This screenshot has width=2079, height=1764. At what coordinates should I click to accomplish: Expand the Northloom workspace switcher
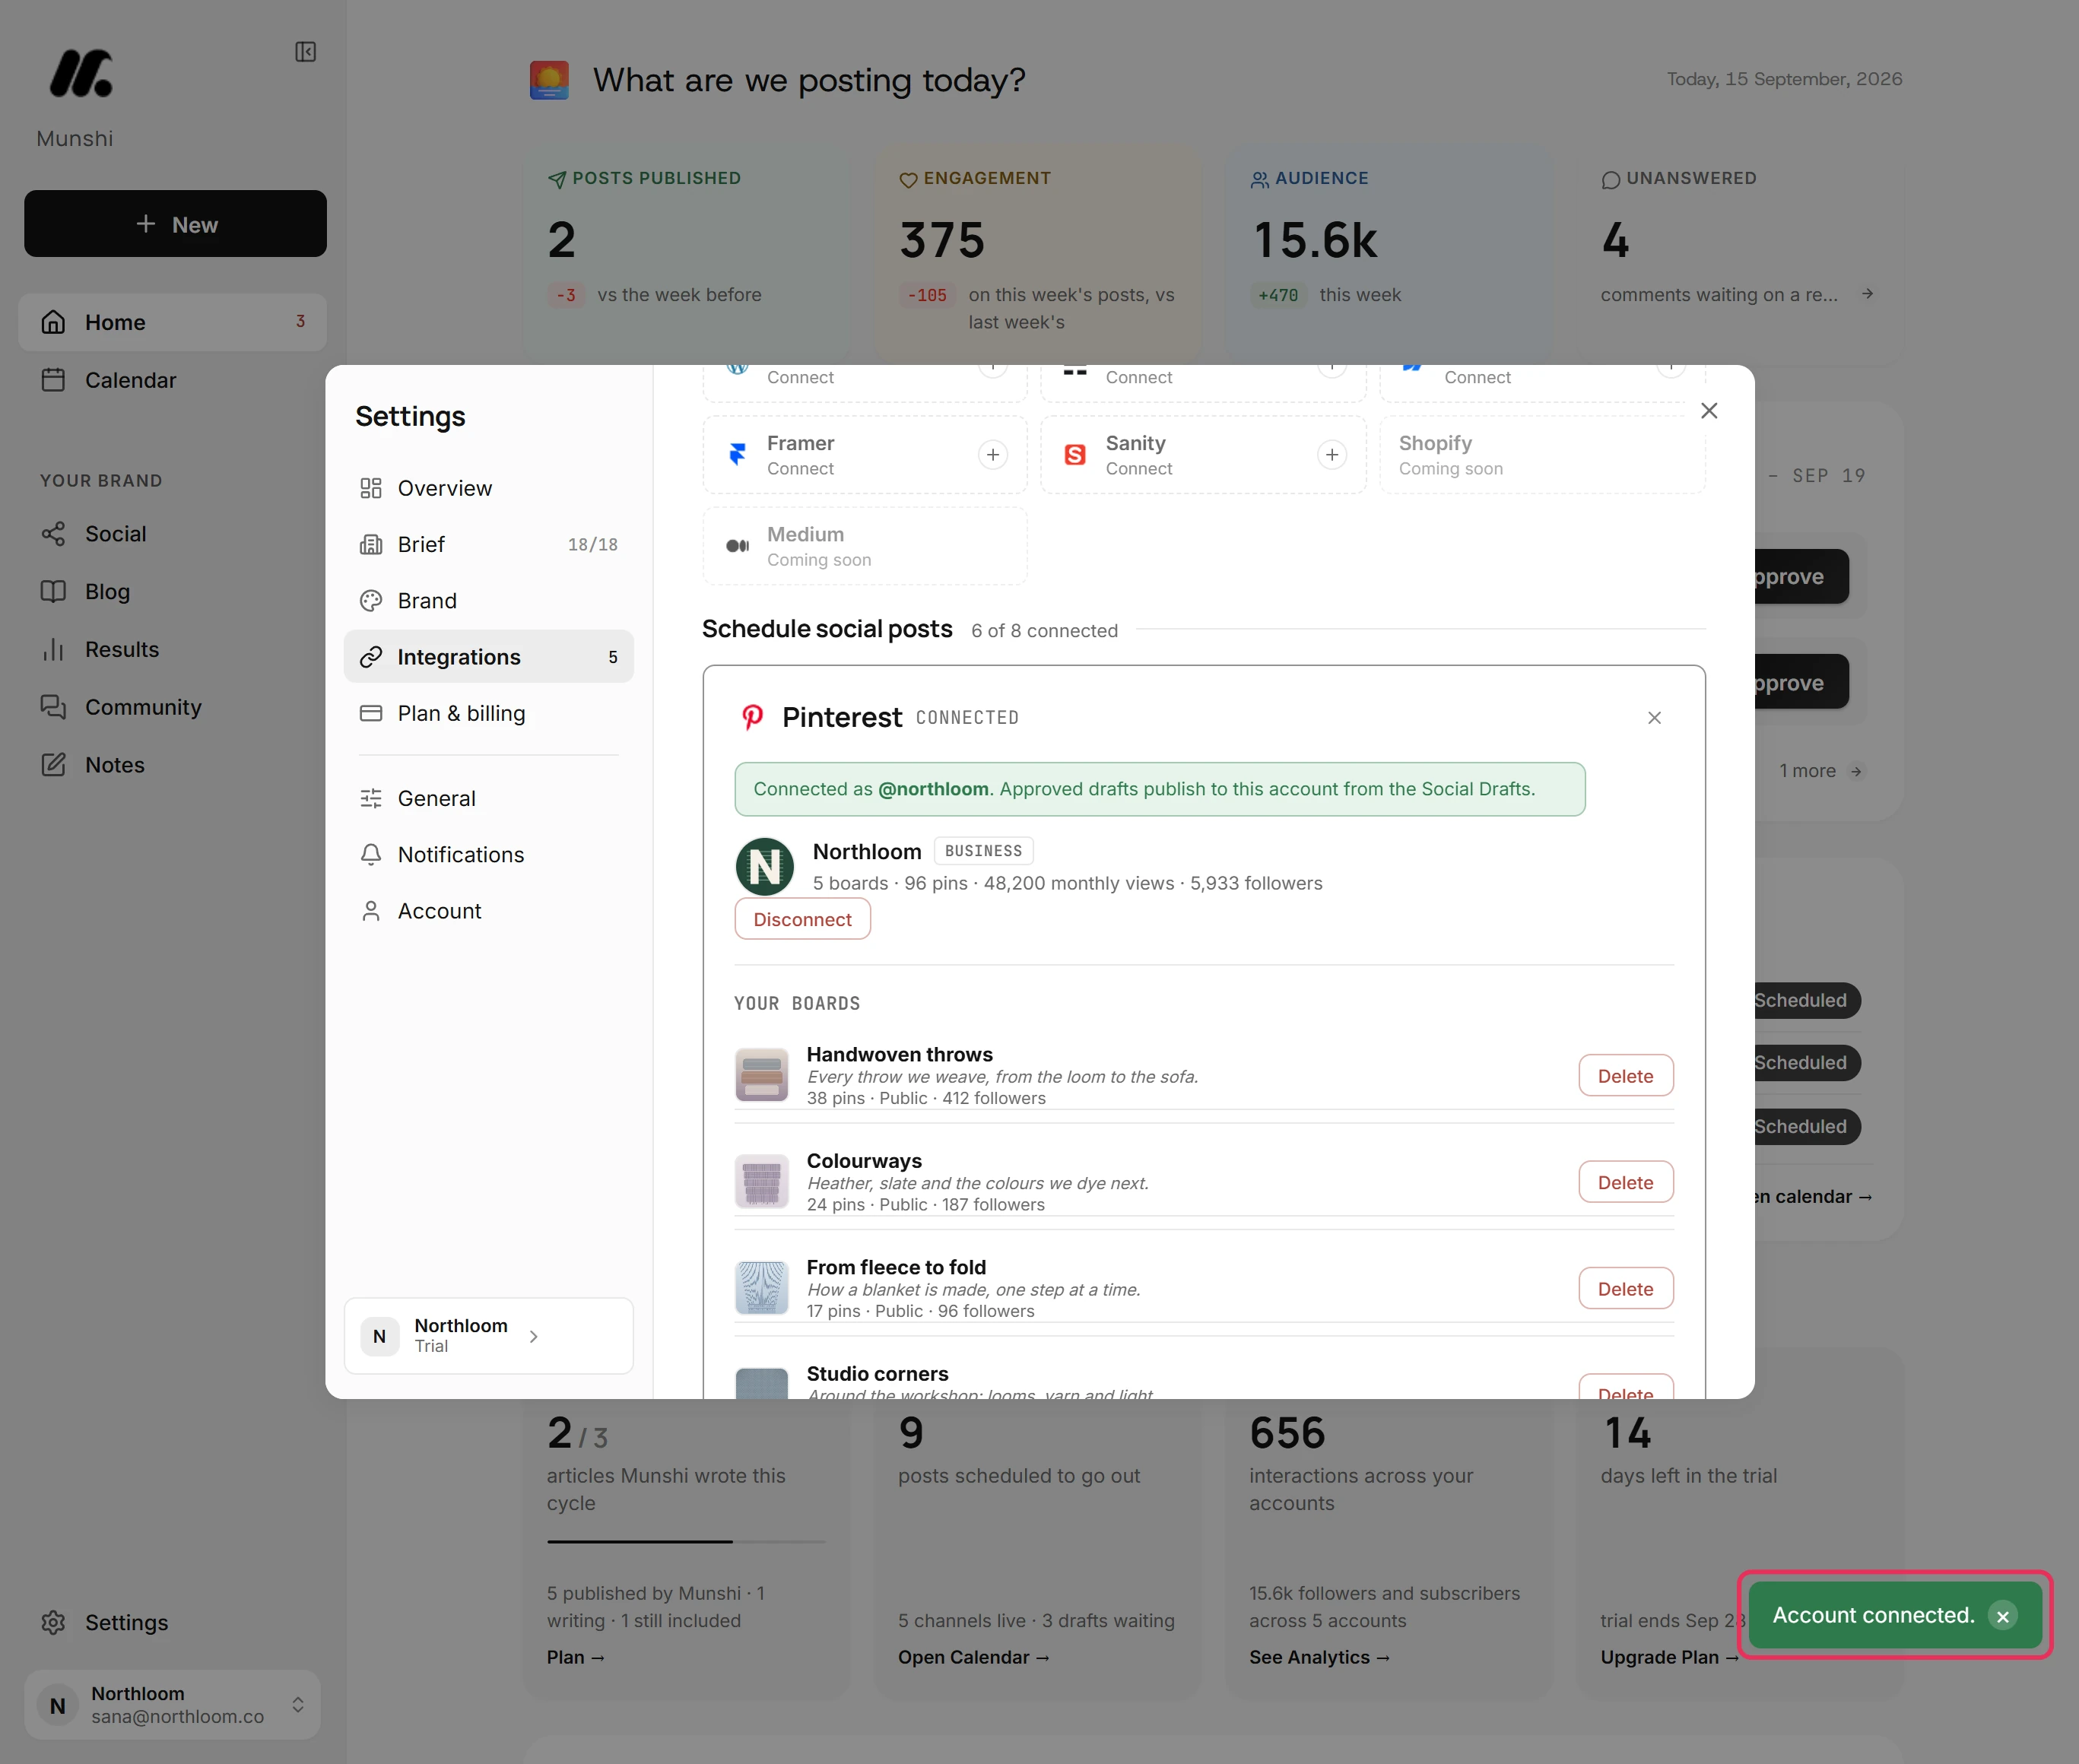172,1704
